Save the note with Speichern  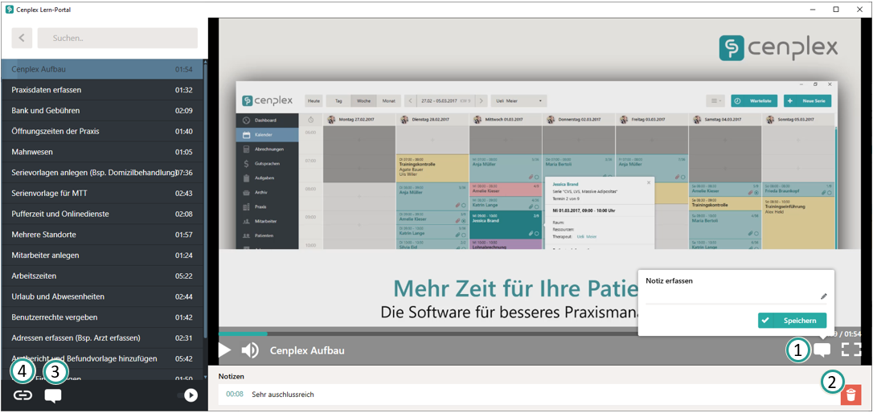coord(792,321)
